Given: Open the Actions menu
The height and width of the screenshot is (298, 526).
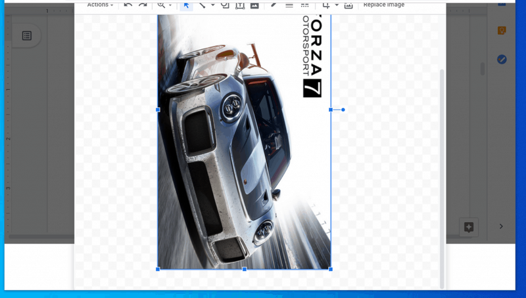Looking at the screenshot, I should [x=100, y=5].
